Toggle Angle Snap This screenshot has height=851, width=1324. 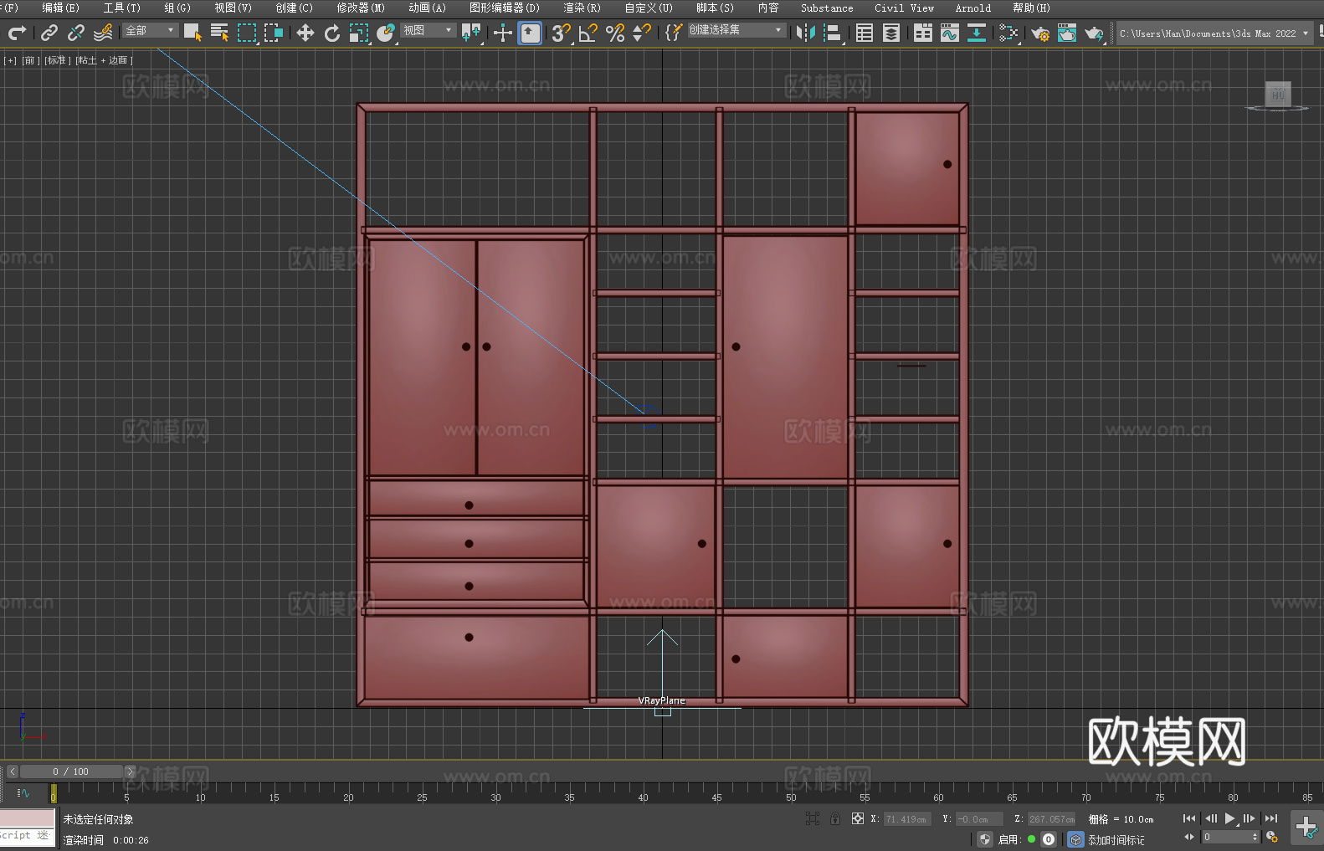coord(588,33)
